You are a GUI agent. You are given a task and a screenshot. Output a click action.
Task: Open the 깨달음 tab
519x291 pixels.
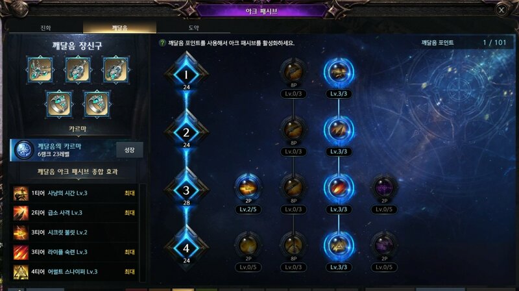(119, 27)
